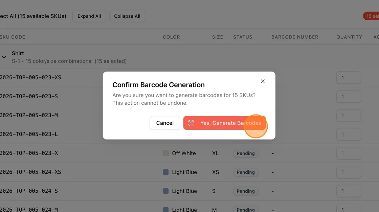Edit quantity field for 2026-TOP-005-024-S
The height and width of the screenshot is (212, 379).
click(349, 191)
